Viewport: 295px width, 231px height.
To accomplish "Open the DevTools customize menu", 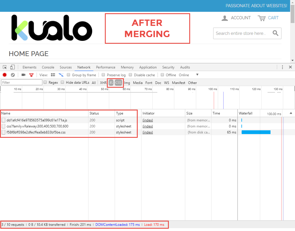I will coord(283,67).
